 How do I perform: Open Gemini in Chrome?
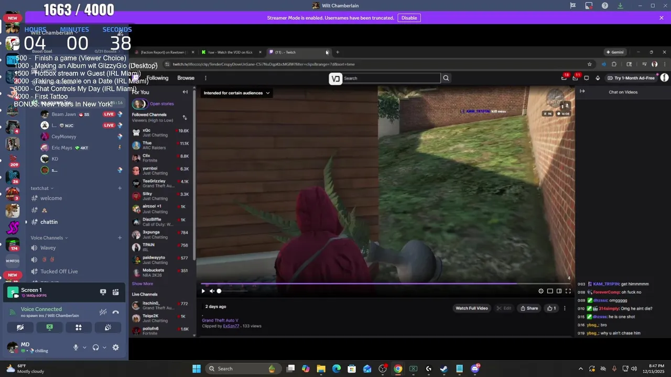pos(615,52)
